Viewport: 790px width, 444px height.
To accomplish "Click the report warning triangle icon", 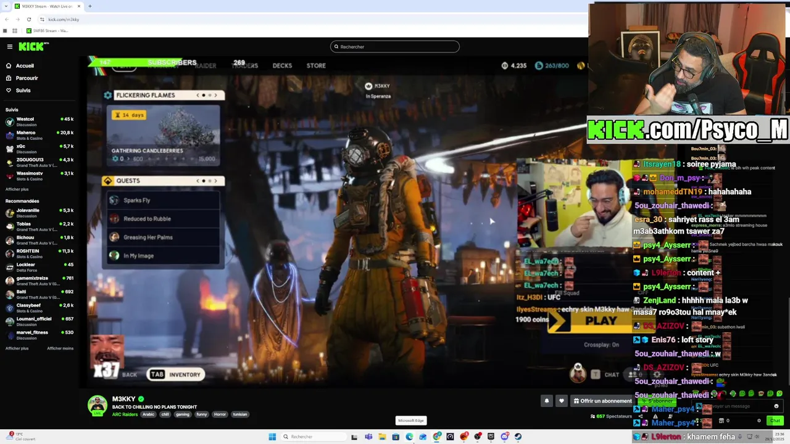I will (655, 416).
